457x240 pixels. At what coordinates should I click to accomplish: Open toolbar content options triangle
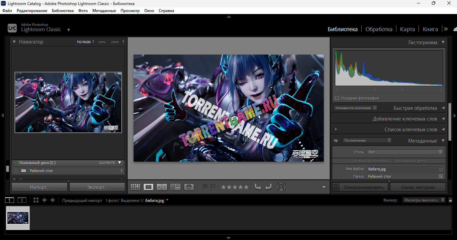tap(324, 187)
